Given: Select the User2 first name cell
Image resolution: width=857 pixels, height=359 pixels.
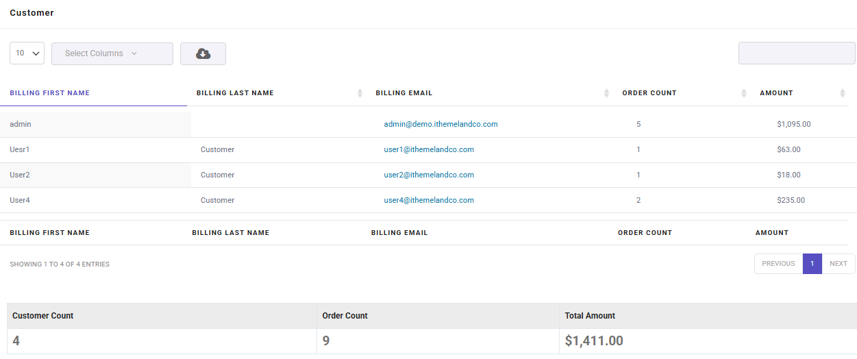Looking at the screenshot, I should pos(95,175).
